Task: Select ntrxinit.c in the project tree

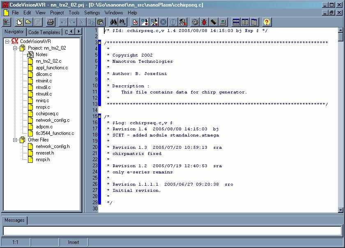Action: (44, 81)
